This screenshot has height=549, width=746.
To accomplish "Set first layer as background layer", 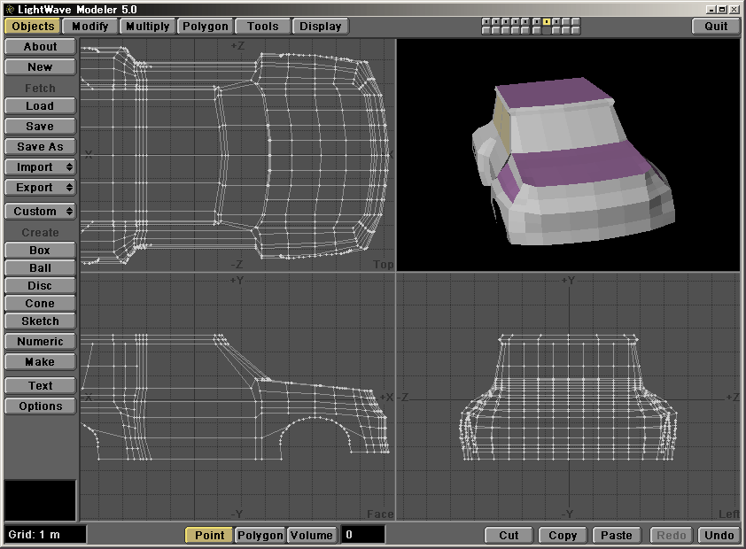I will point(486,30).
